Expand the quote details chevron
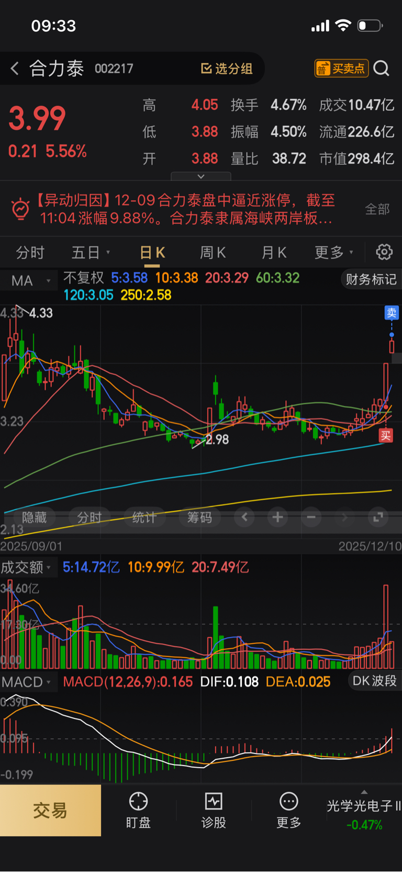 (x=201, y=176)
